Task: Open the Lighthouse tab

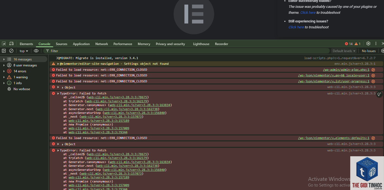Action: [x=201, y=44]
